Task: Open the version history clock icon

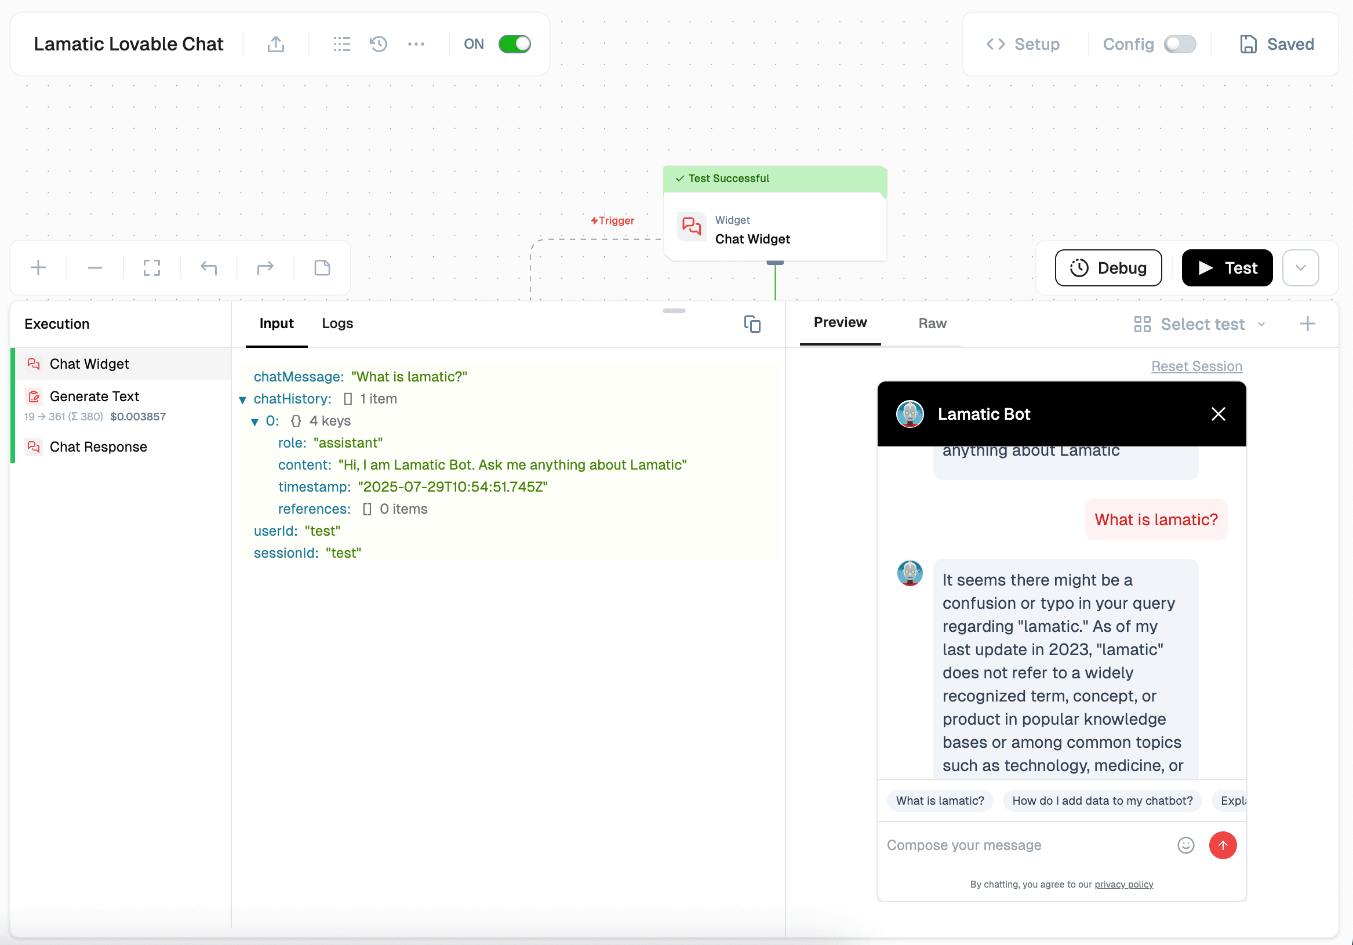Action: 379,44
